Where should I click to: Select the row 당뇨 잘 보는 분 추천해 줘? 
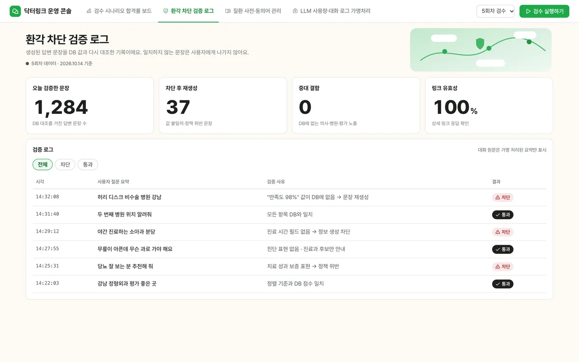coord(289,267)
